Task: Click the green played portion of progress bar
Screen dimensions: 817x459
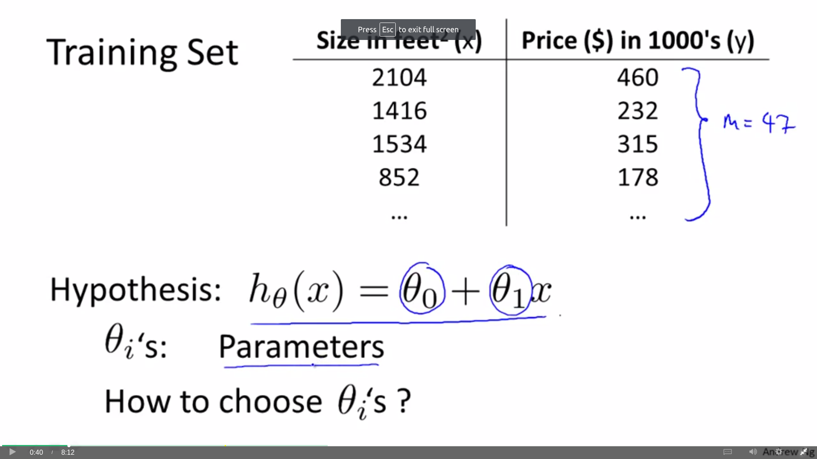Action: [35, 445]
